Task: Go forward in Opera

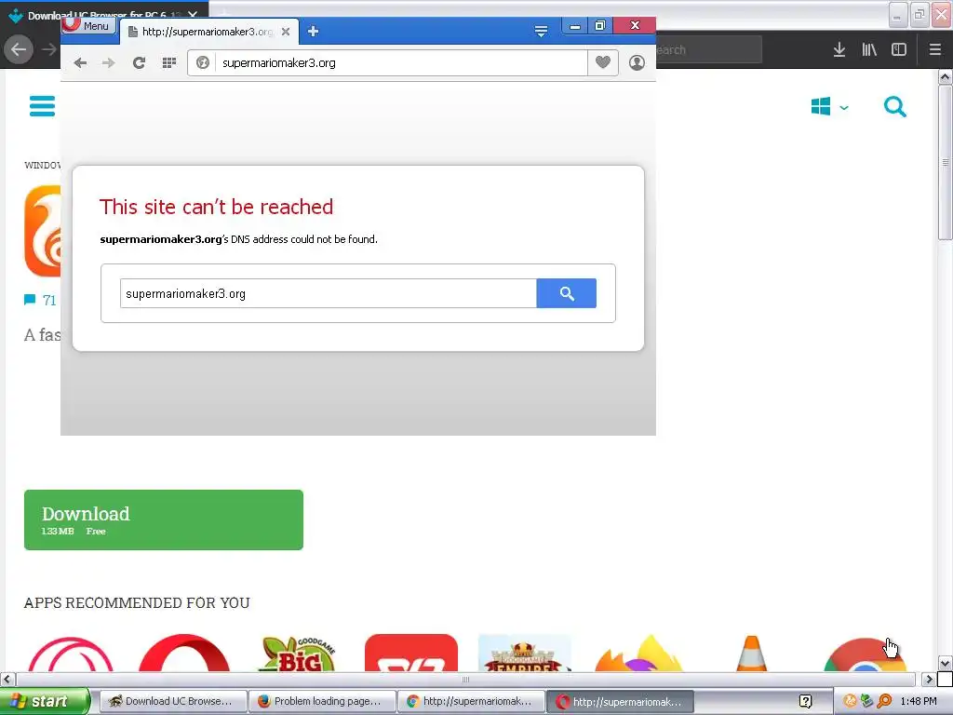Action: [108, 62]
